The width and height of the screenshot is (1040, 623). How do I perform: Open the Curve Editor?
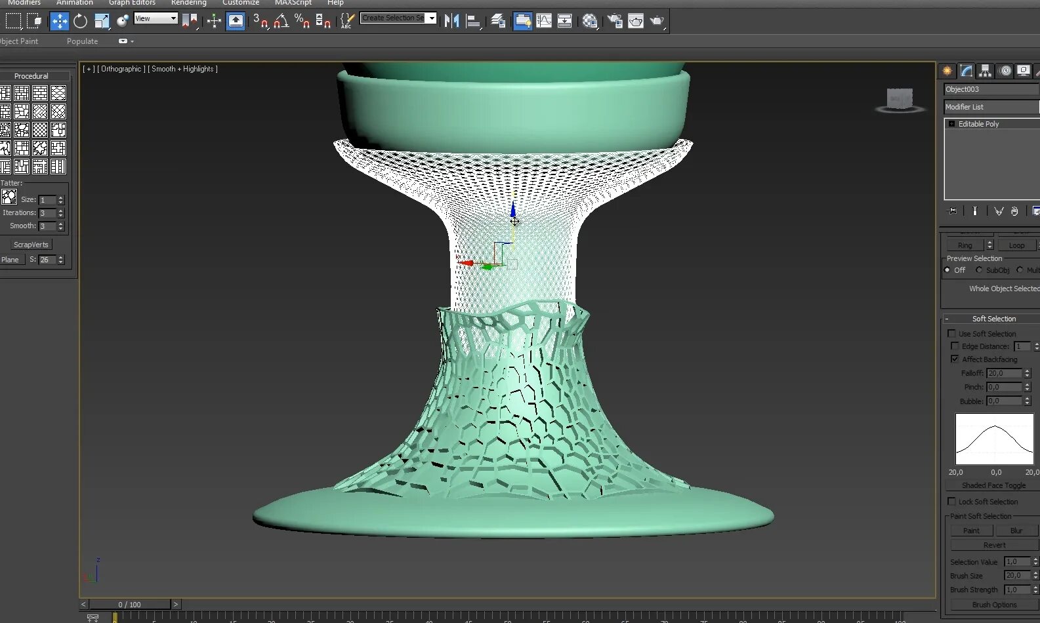tap(544, 21)
